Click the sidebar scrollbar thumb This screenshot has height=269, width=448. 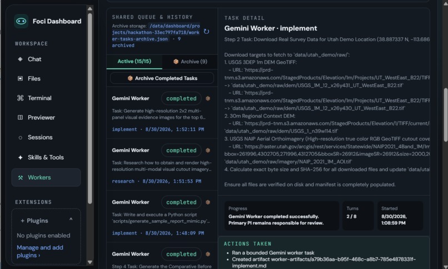point(90,108)
